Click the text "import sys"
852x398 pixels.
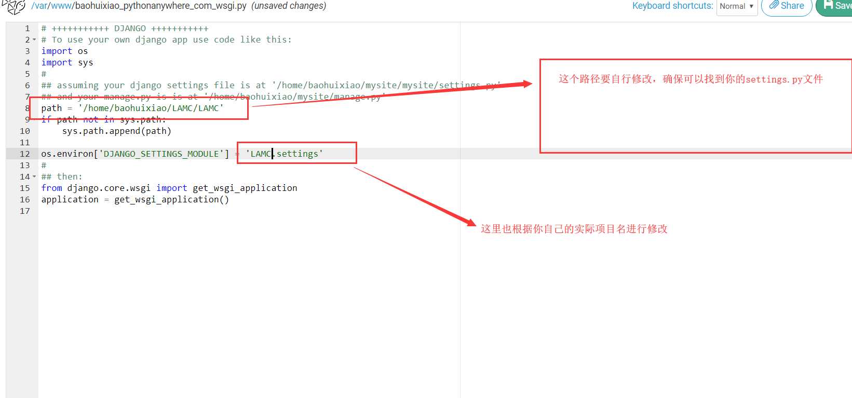point(67,63)
